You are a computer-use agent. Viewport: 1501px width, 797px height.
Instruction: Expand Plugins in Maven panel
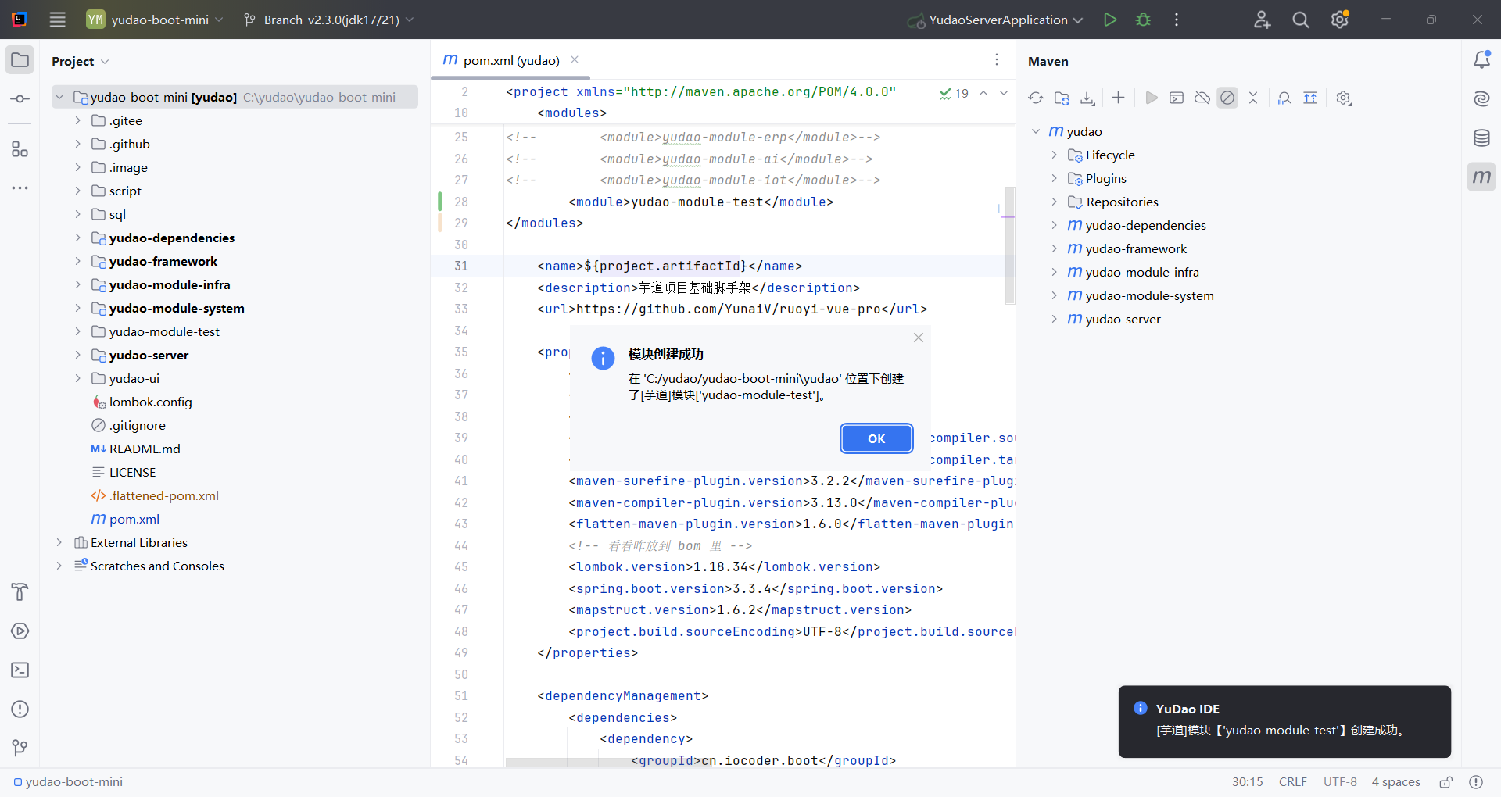pyautogui.click(x=1054, y=178)
